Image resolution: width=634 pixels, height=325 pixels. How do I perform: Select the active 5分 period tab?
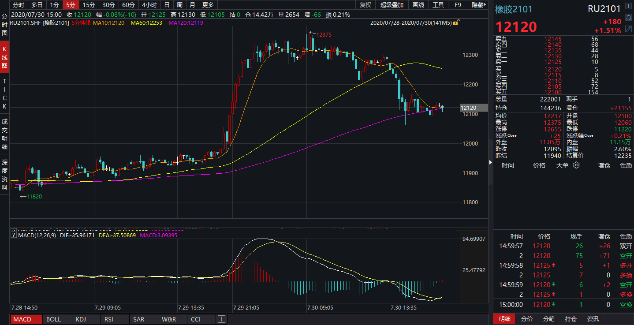[x=71, y=5]
